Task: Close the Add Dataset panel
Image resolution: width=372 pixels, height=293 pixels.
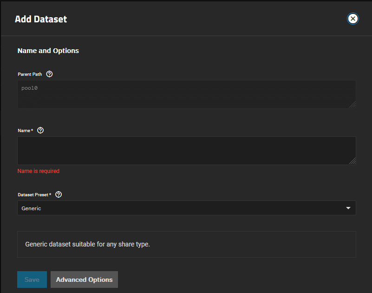Action: tap(353, 19)
